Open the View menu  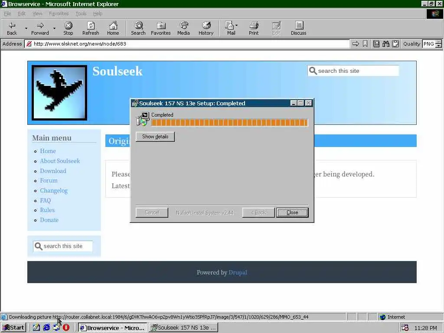[x=37, y=13]
